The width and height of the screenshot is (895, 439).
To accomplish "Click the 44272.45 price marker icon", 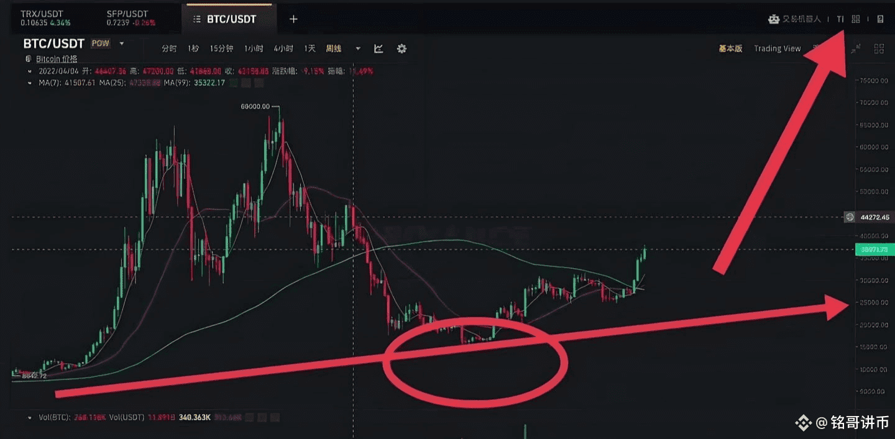I will [x=850, y=217].
